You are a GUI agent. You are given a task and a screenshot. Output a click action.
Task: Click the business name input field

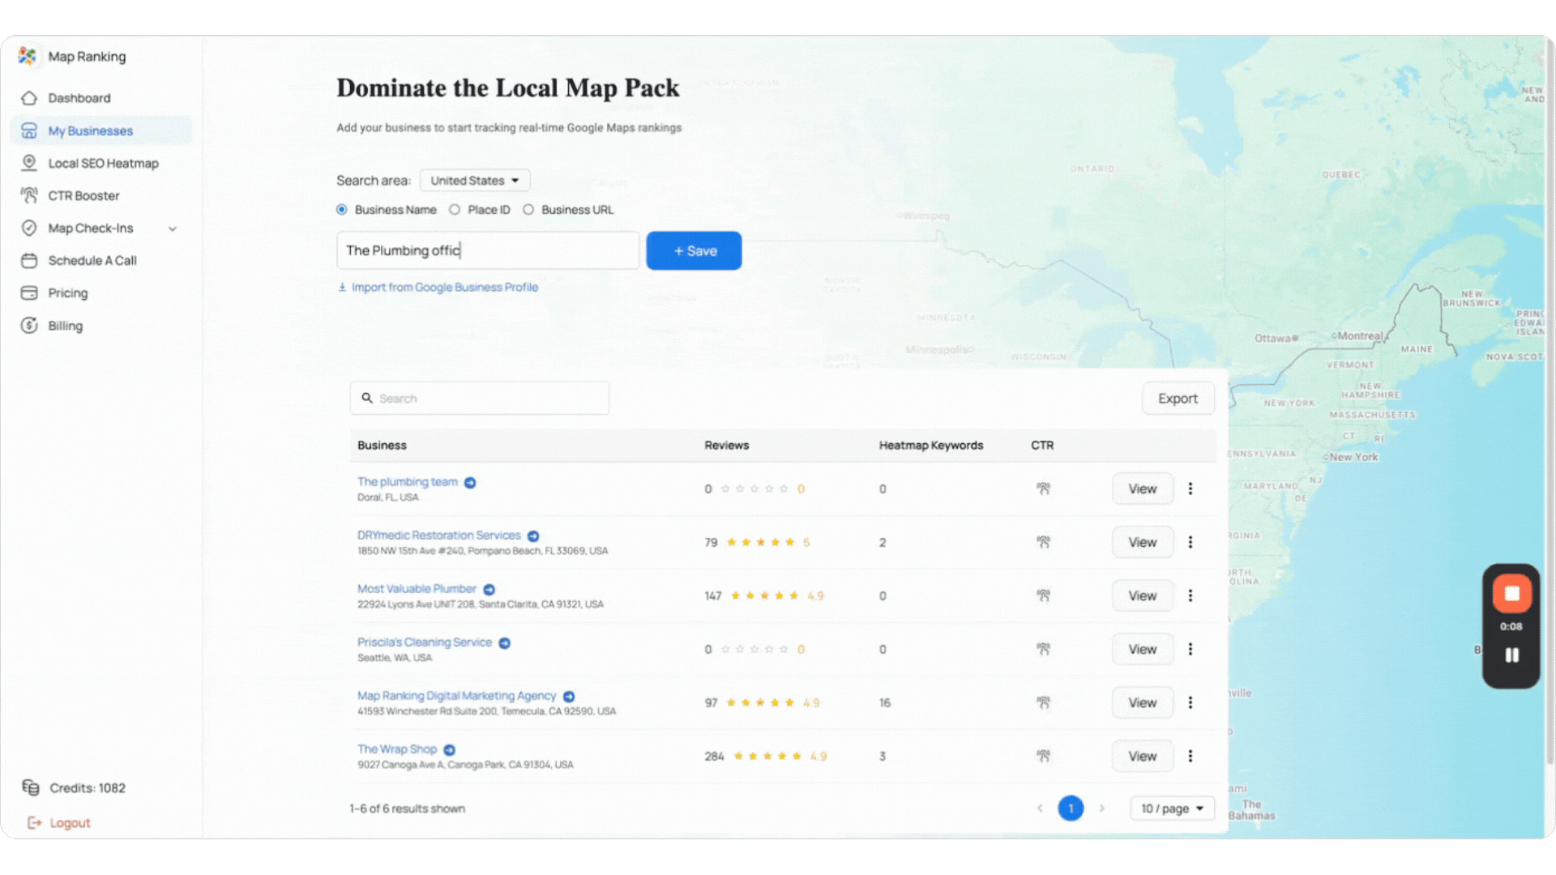[488, 250]
